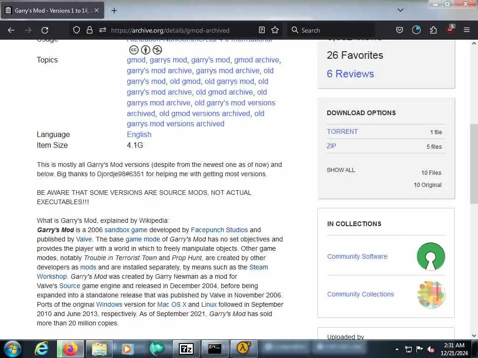Click the Firefox account circle toolbar icon
Screen dimensions: 478x358
[416, 30]
